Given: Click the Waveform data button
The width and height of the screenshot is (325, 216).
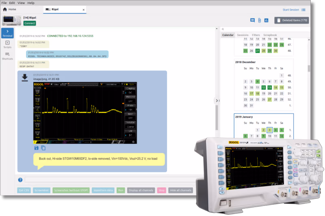Looking at the screenshot, I should 103,190.
